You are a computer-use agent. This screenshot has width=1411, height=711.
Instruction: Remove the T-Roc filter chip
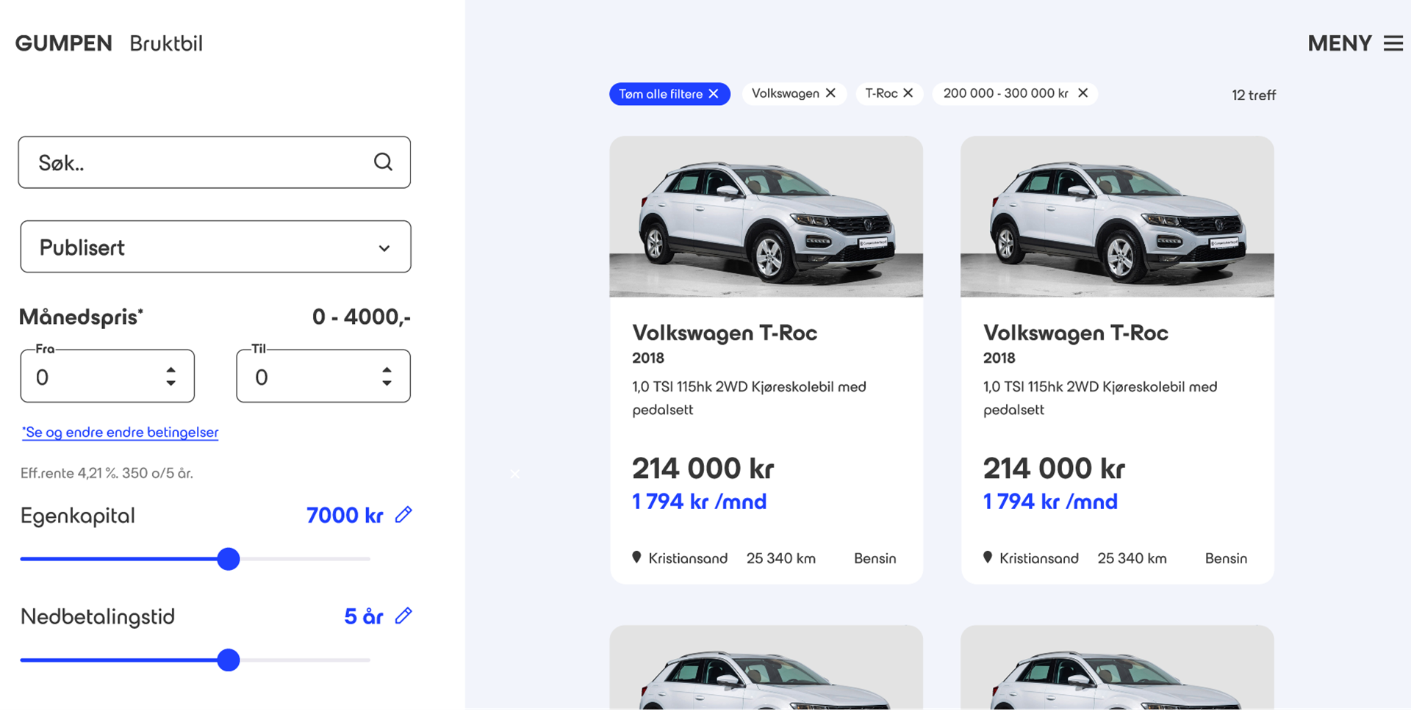coord(908,93)
